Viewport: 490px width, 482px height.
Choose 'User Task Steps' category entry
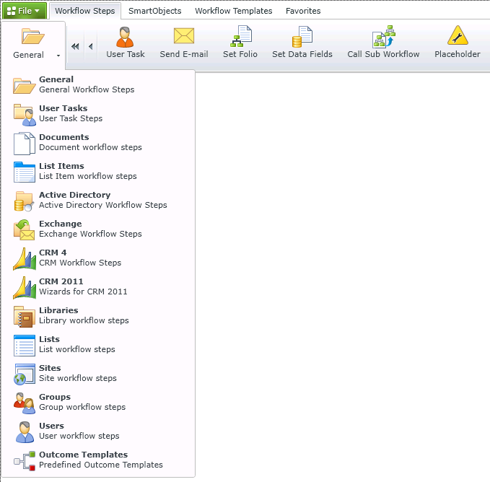point(71,118)
